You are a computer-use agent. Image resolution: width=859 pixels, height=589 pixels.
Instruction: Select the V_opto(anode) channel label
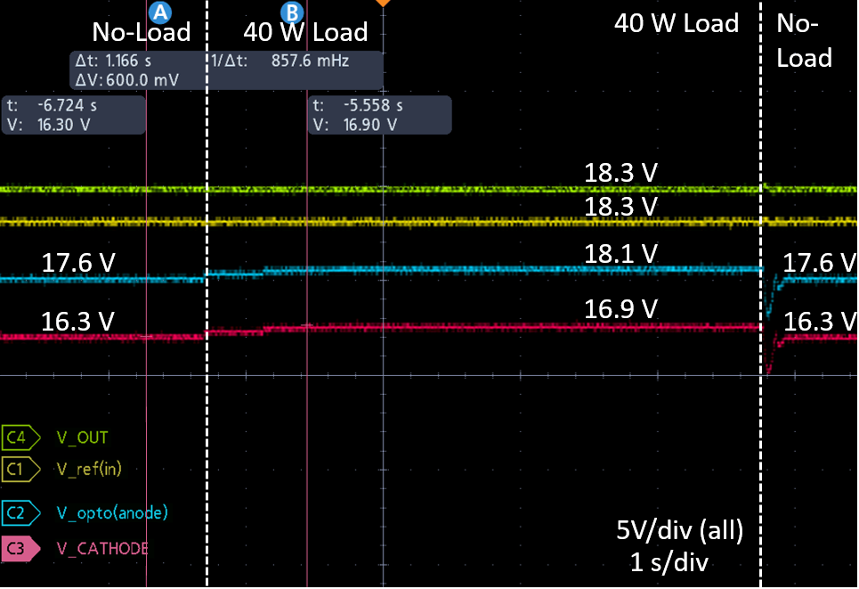[x=111, y=512]
